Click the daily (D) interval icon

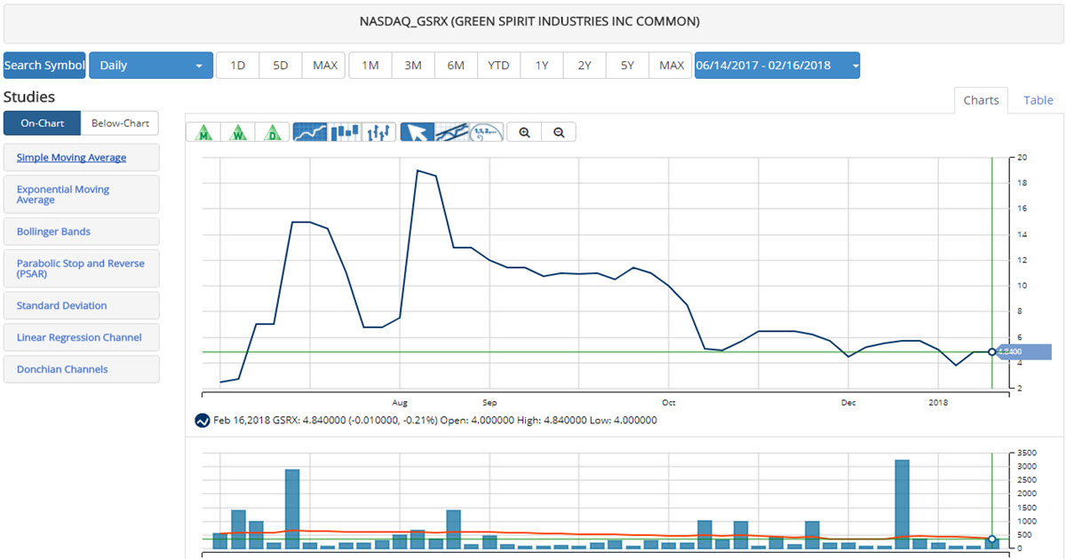click(x=272, y=132)
